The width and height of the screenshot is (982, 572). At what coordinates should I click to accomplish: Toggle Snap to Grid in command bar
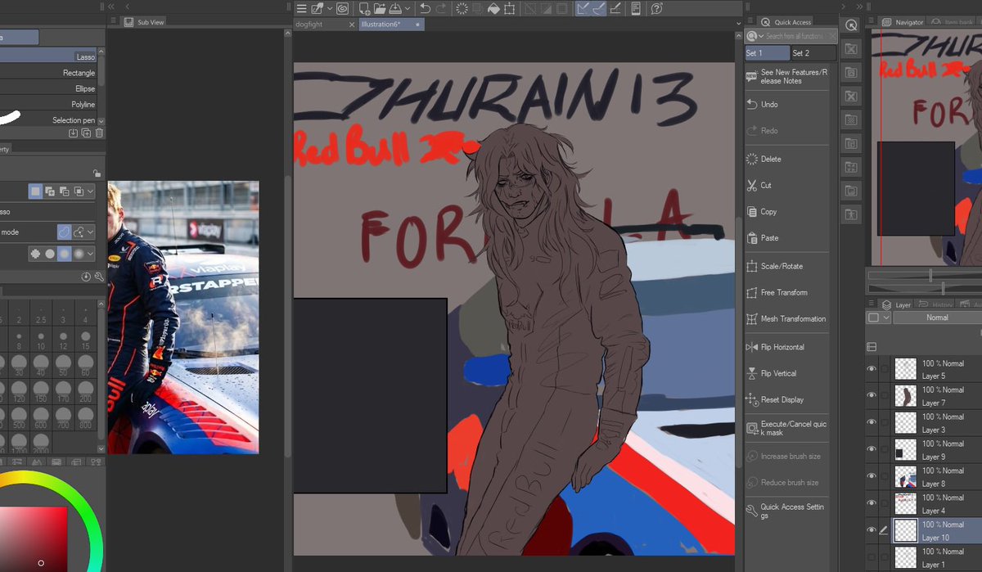615,8
